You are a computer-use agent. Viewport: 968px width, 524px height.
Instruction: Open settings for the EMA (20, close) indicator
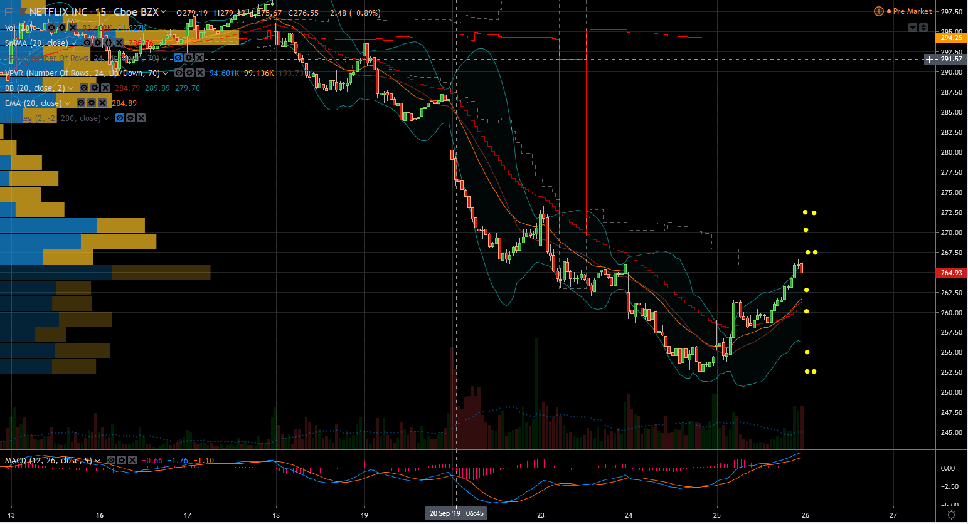pos(92,103)
